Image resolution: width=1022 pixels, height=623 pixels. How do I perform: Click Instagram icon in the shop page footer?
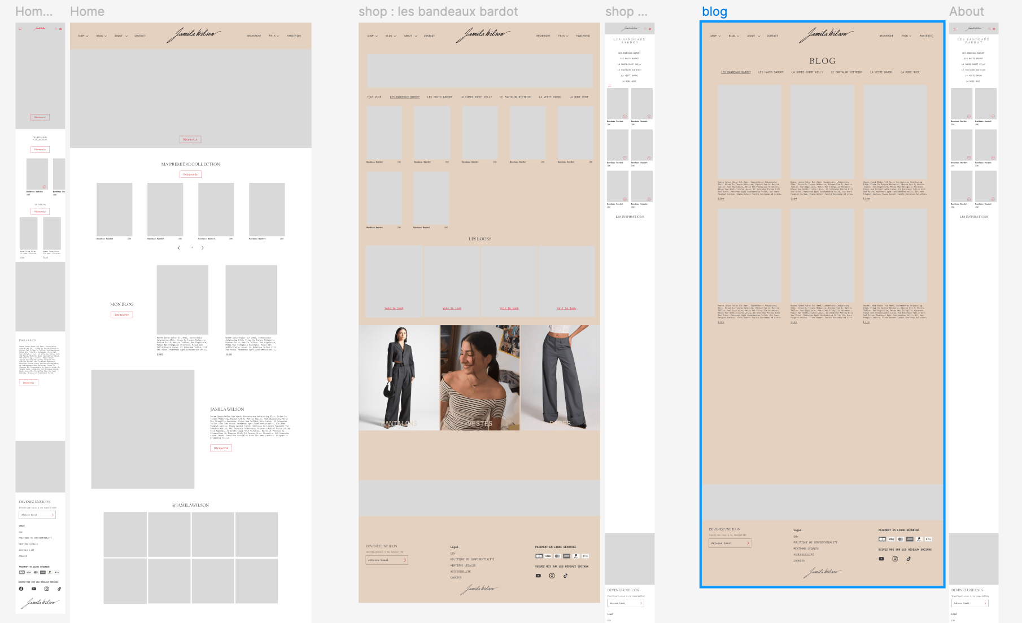click(552, 576)
